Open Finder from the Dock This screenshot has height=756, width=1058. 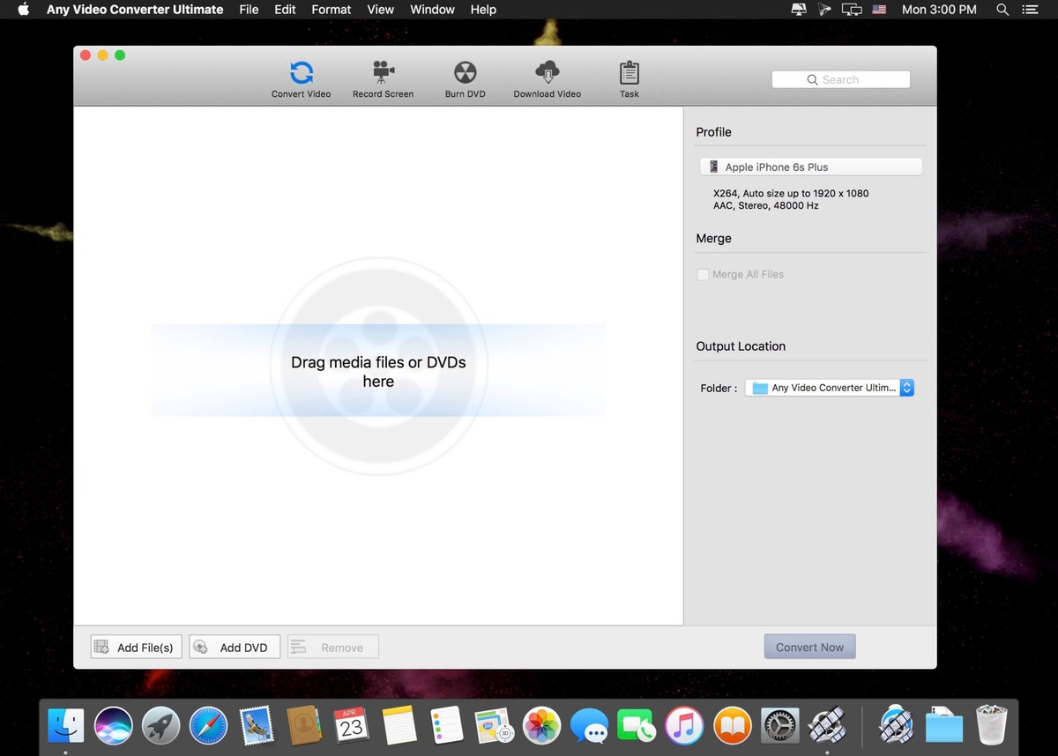pyautogui.click(x=65, y=726)
